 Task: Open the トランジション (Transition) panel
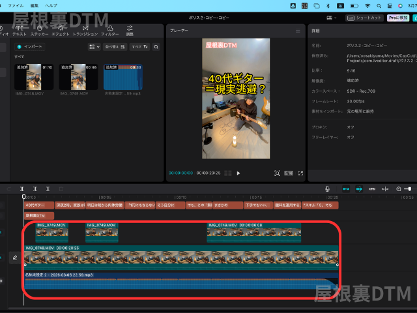(84, 30)
